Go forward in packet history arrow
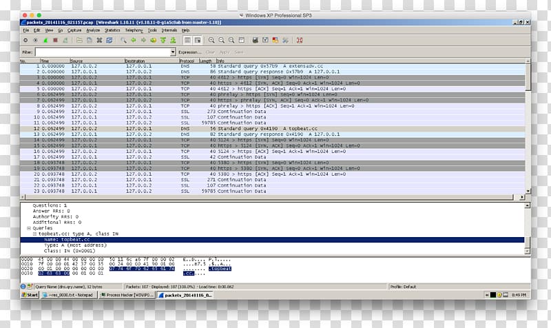 click(143, 41)
